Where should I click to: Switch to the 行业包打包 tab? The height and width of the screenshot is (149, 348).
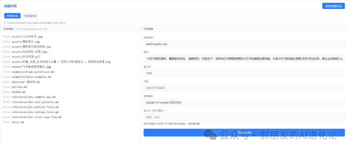[x=30, y=16]
